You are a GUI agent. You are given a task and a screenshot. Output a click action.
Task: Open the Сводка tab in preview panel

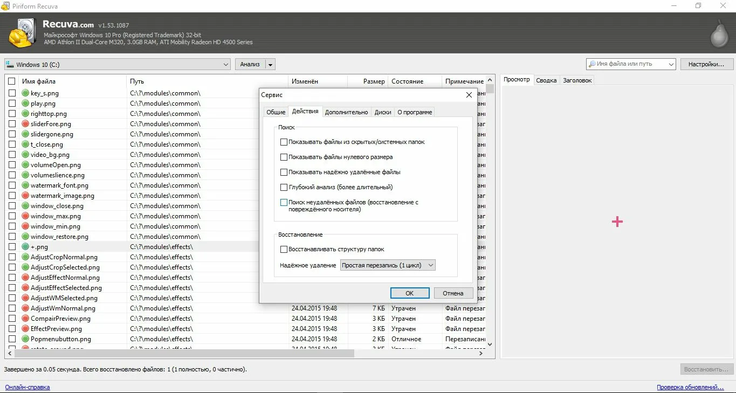[x=546, y=80]
